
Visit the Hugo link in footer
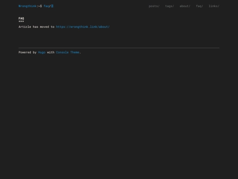click(x=42, y=52)
